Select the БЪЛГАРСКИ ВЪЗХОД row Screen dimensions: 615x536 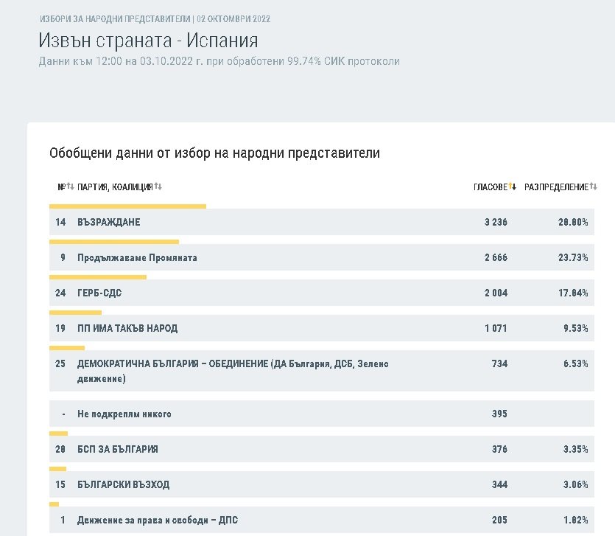tap(123, 484)
